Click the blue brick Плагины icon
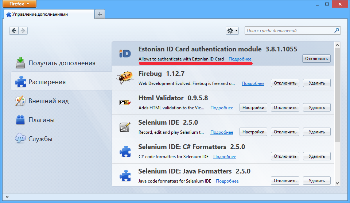The image size is (350, 203). click(x=20, y=120)
